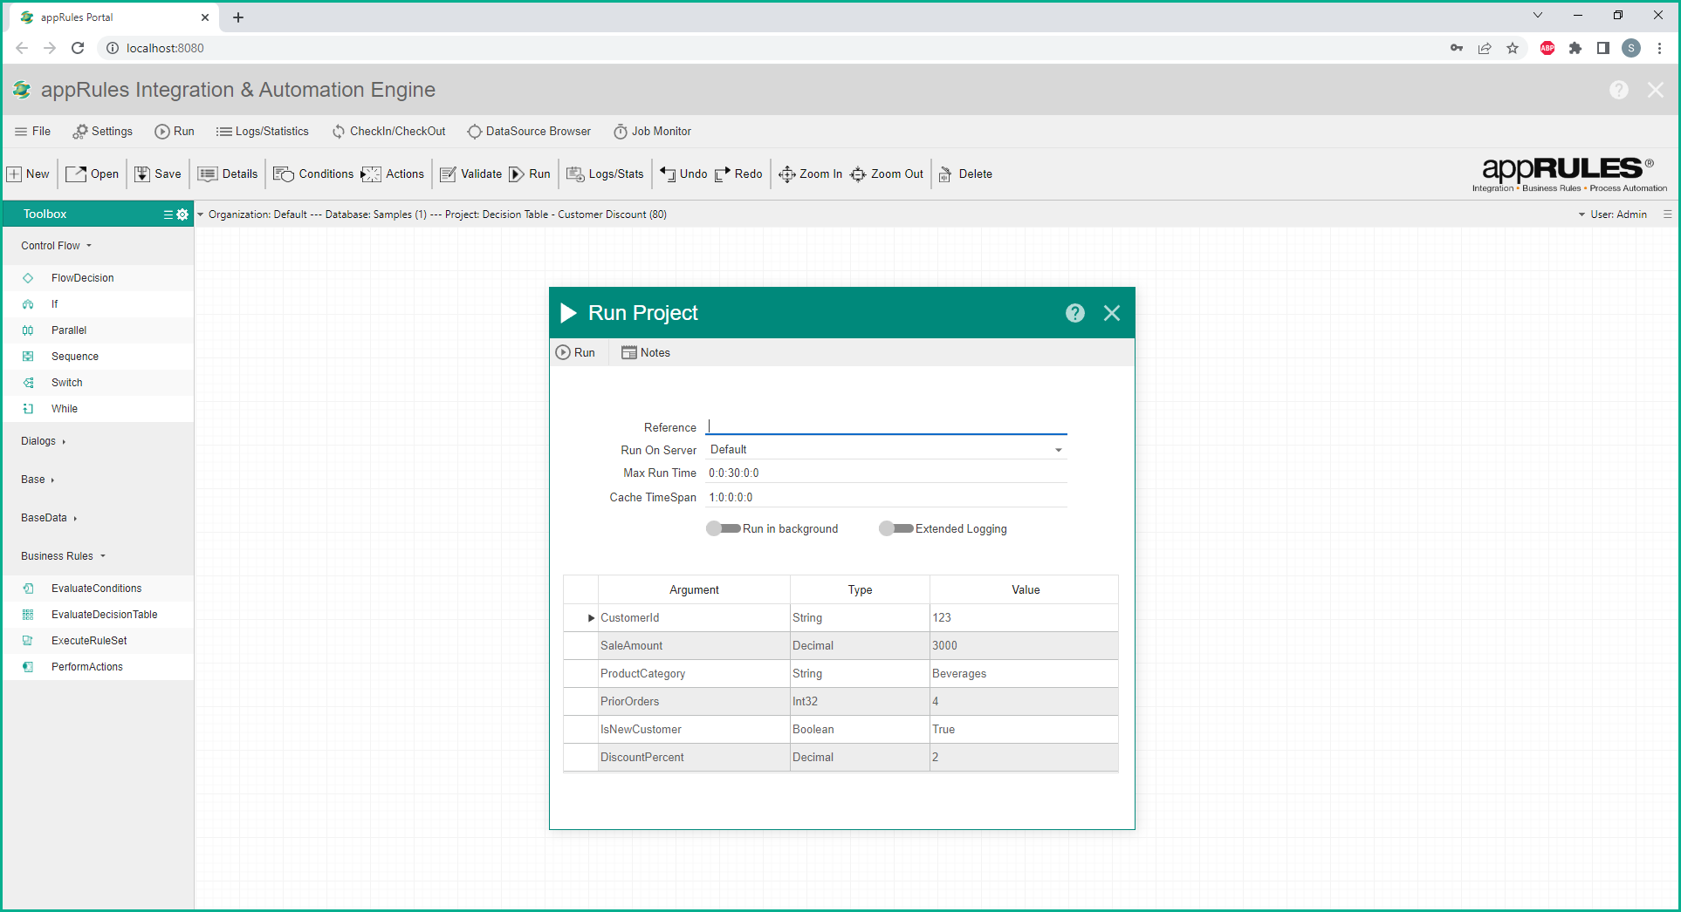This screenshot has width=1681, height=912.
Task: Click the Argument column header
Action: pos(694,590)
